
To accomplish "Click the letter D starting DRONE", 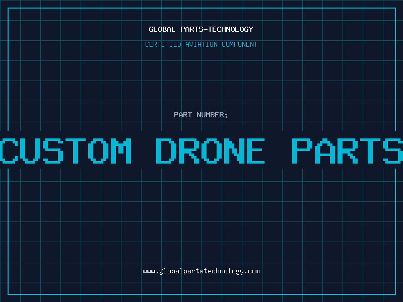I will pos(166,151).
